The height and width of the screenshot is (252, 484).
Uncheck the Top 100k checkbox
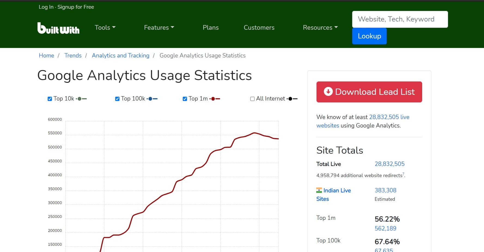click(x=117, y=99)
